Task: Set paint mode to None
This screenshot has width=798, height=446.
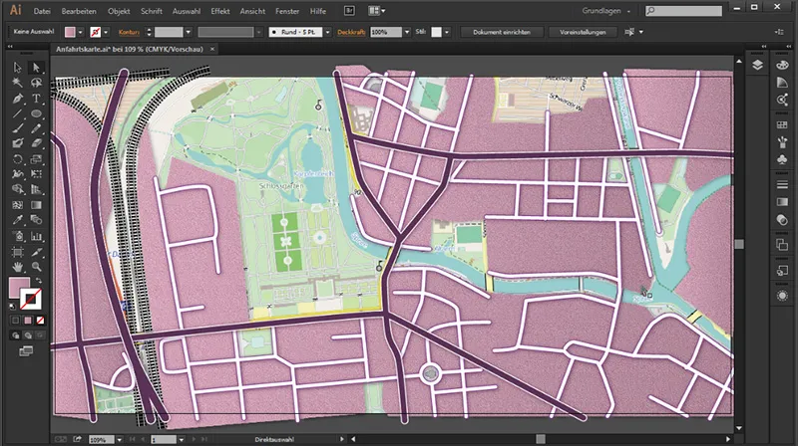Action: 40,320
